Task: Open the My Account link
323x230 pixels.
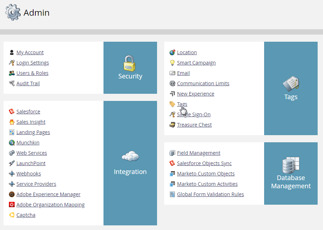Action: (30, 52)
